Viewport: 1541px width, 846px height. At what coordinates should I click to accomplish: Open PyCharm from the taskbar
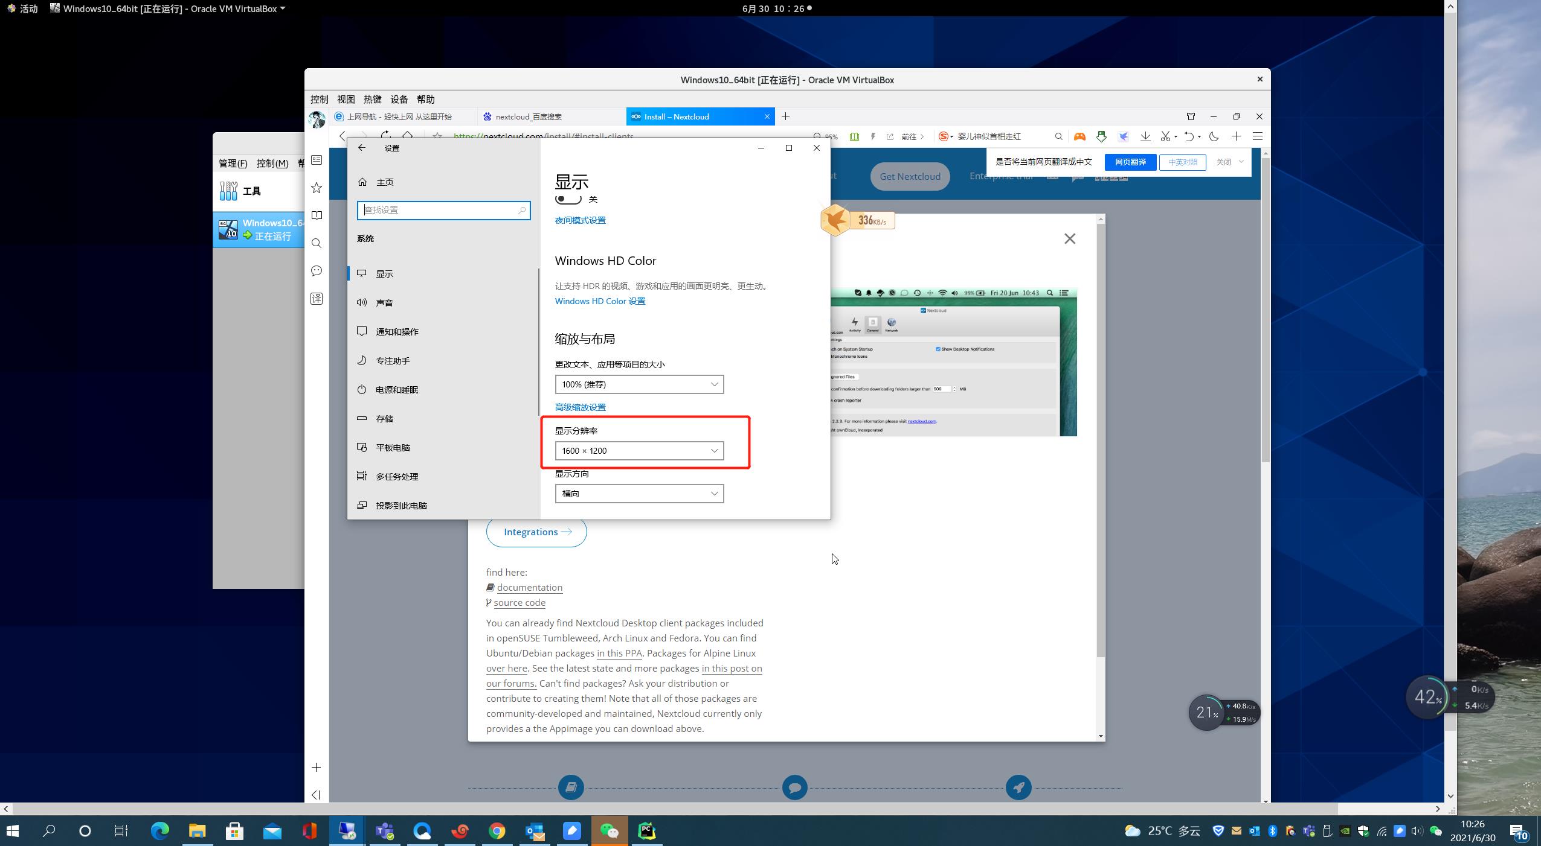click(646, 831)
